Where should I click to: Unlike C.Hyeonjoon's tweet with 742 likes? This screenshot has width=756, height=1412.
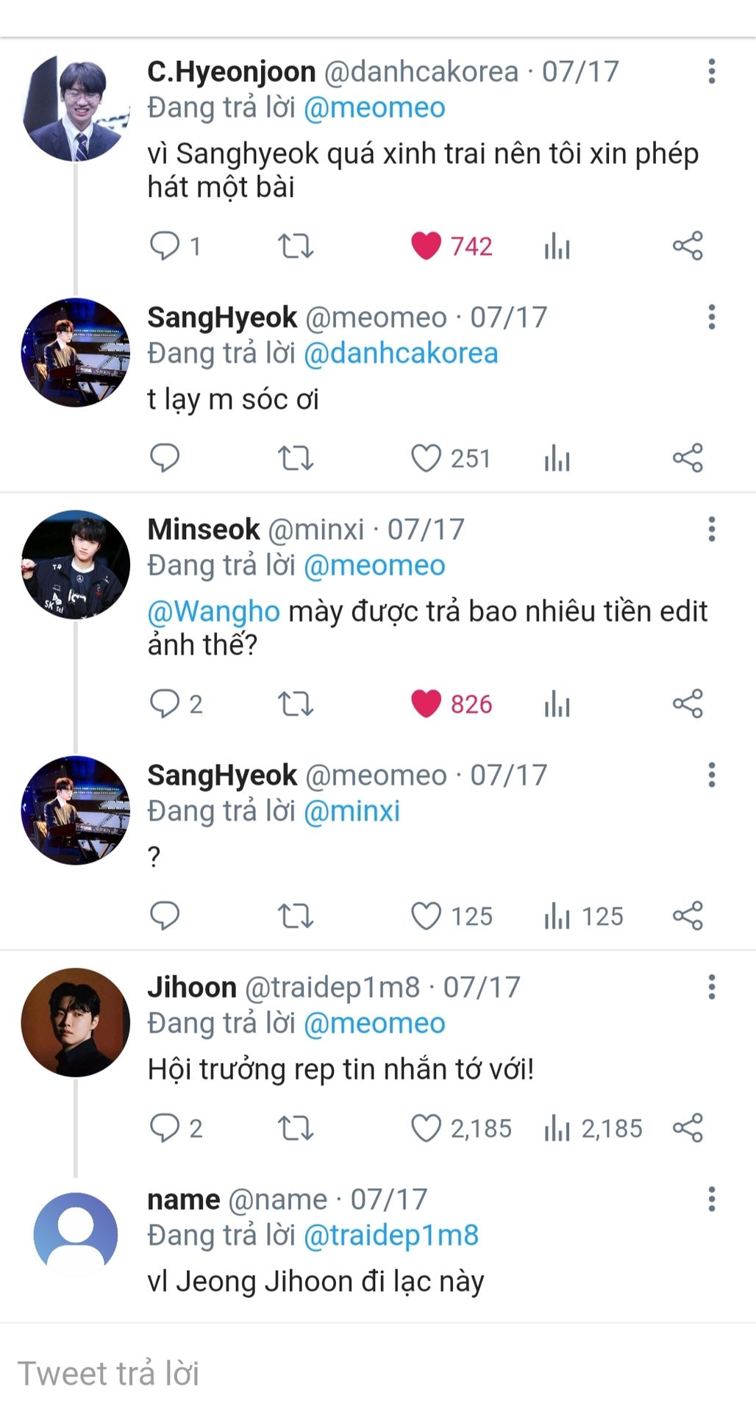[x=426, y=246]
